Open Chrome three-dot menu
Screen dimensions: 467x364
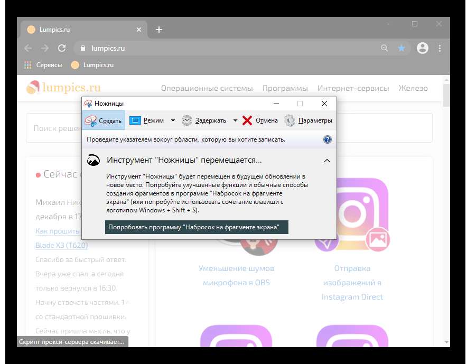tap(440, 48)
